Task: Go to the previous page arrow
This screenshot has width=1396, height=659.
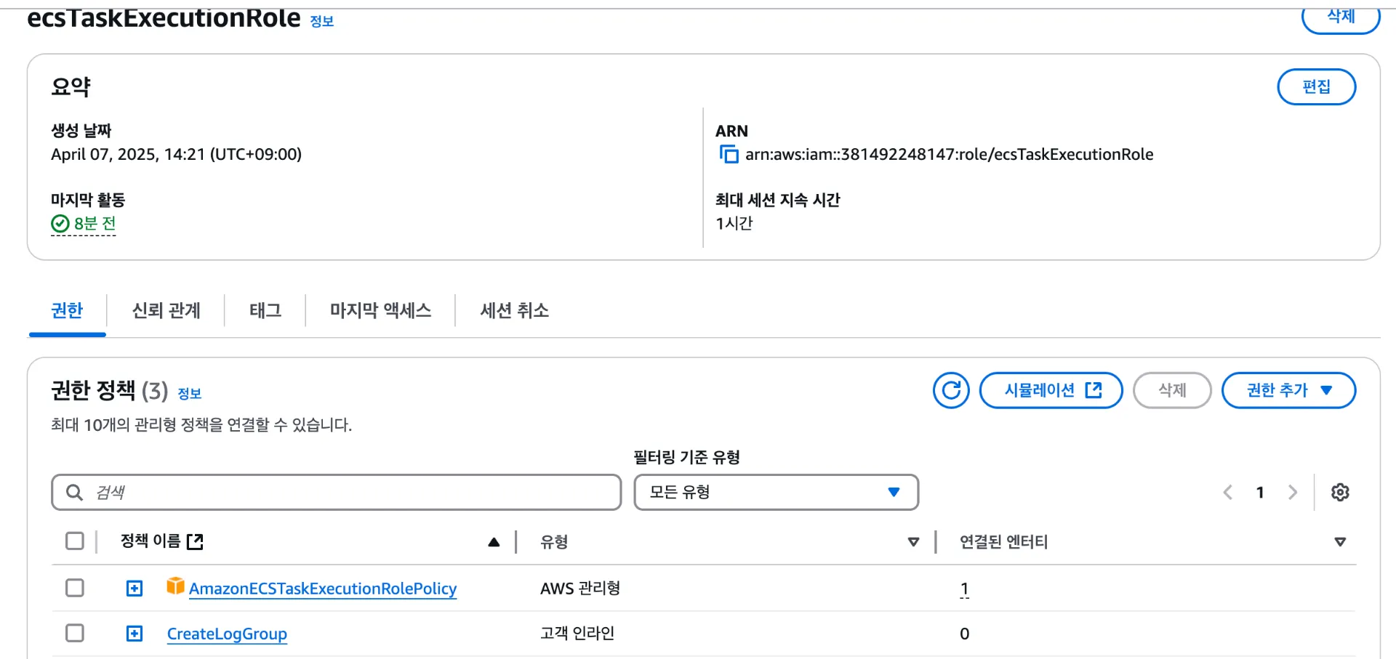Action: [1227, 492]
